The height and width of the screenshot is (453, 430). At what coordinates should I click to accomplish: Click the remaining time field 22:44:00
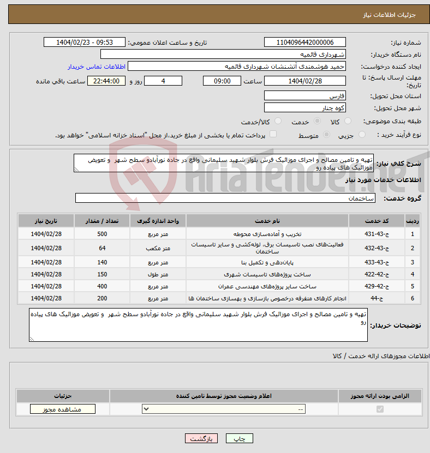(x=106, y=81)
